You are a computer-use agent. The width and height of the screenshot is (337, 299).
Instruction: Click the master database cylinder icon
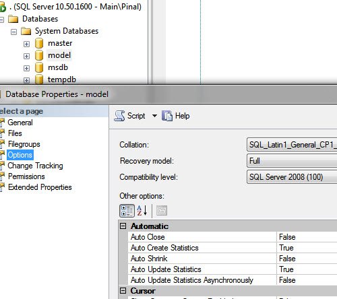[39, 43]
